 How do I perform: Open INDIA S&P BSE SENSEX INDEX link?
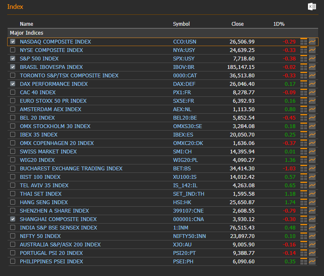pos(59,227)
